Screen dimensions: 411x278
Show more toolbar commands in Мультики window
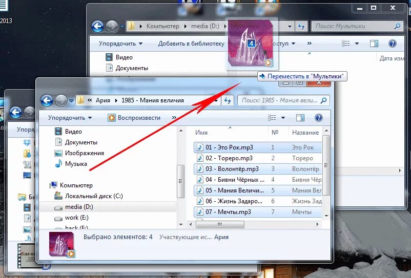click(310, 44)
